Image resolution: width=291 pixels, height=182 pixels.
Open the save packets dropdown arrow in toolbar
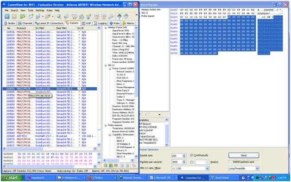tap(43, 17)
